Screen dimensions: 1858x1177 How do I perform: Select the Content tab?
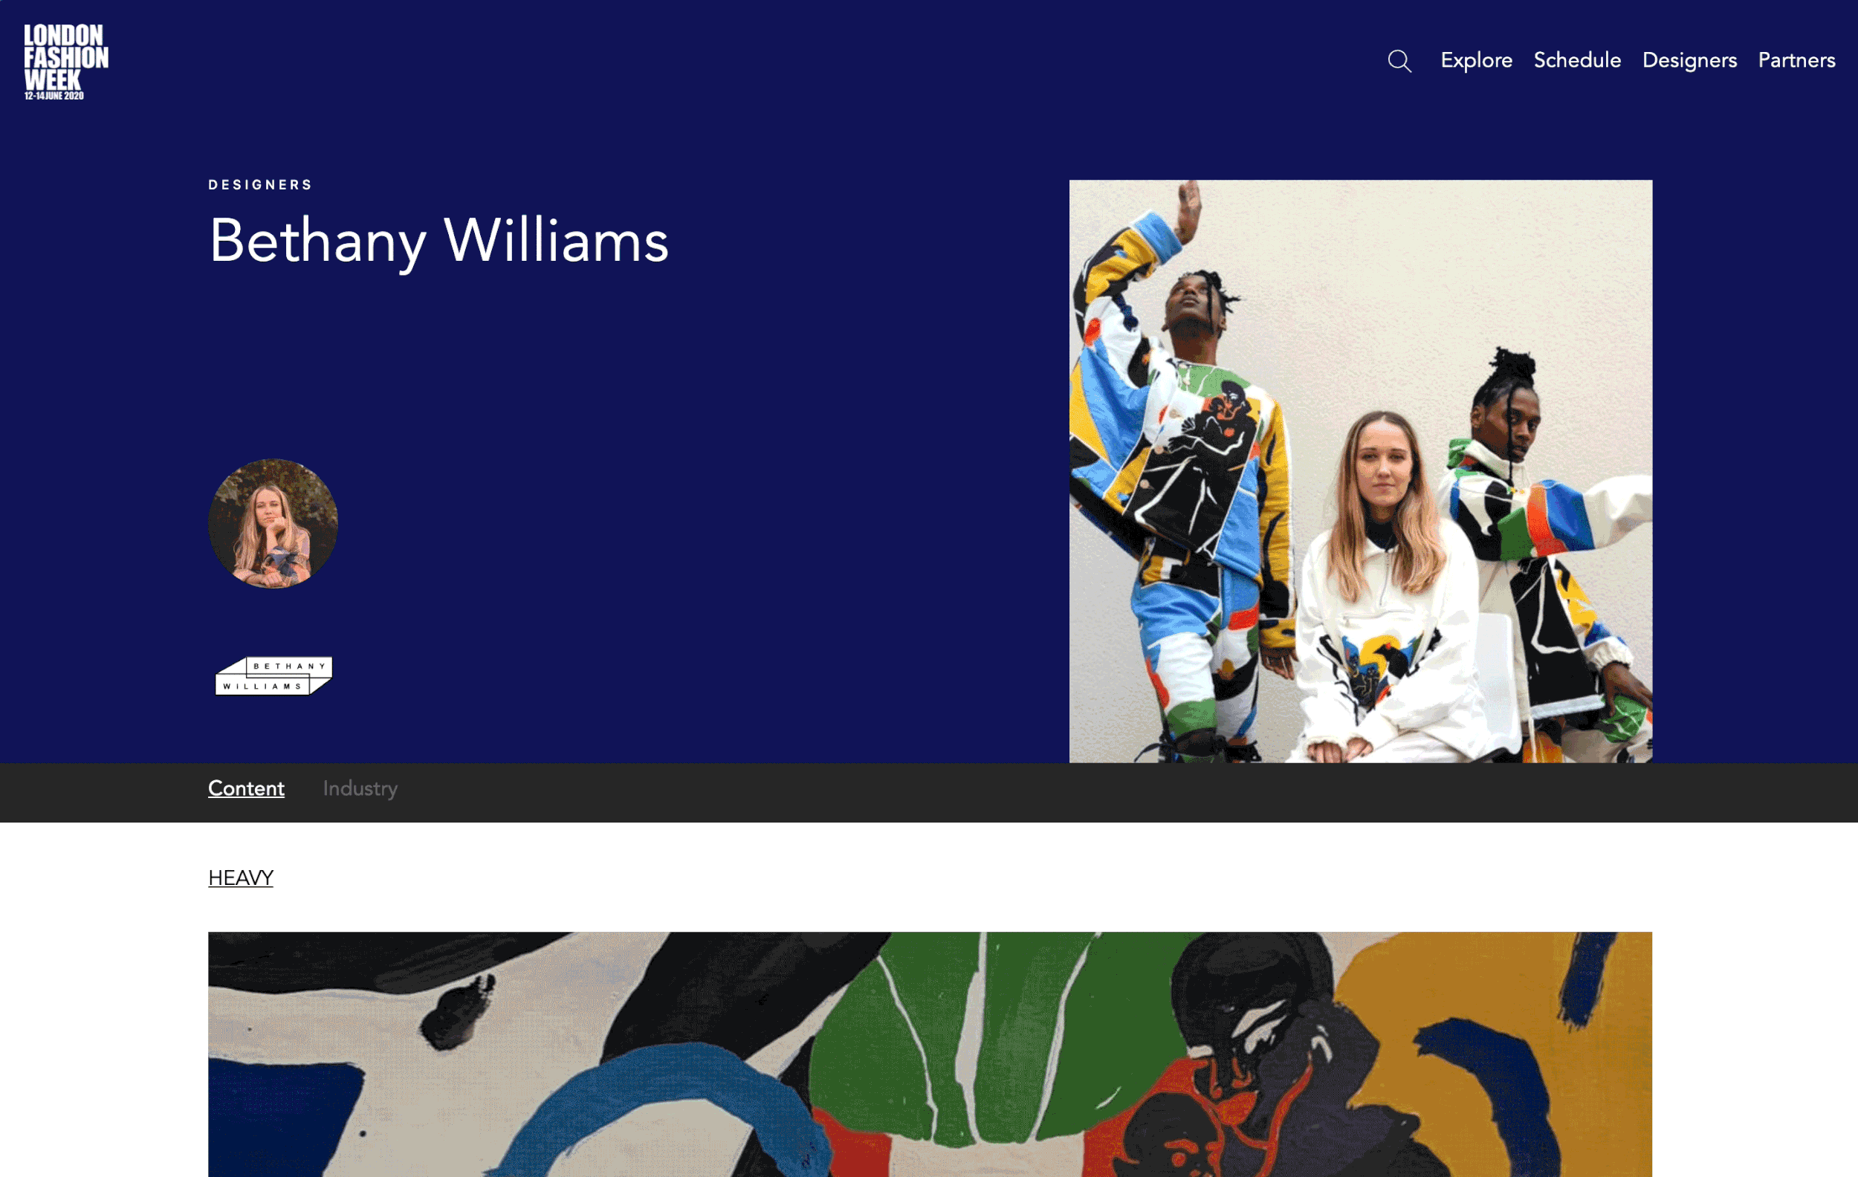pyautogui.click(x=246, y=788)
